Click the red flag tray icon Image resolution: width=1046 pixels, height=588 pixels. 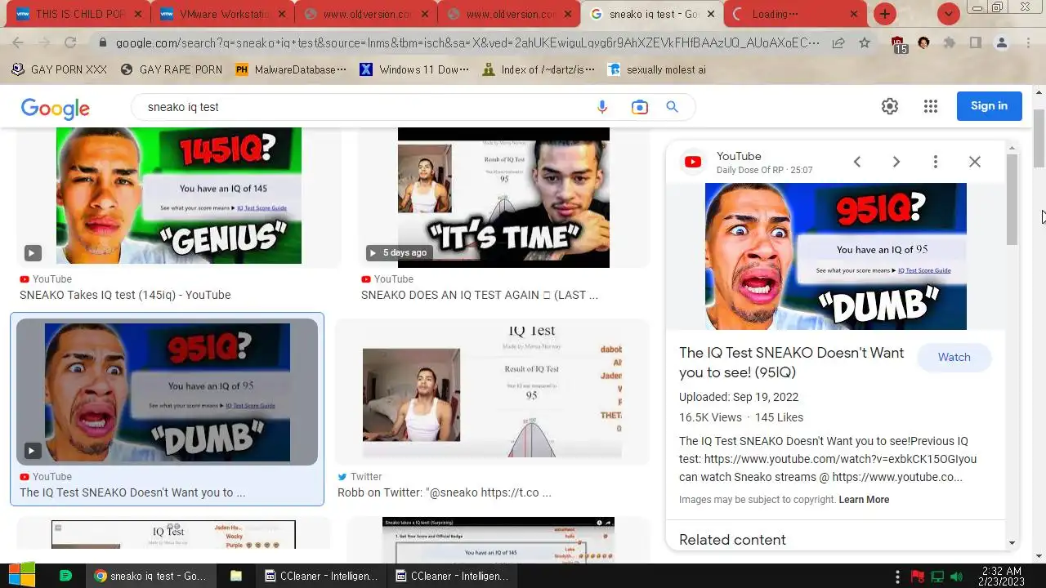(x=919, y=577)
